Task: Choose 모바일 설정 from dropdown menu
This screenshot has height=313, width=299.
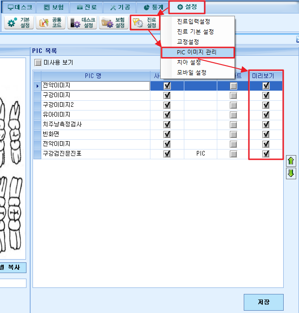Action: [x=191, y=72]
